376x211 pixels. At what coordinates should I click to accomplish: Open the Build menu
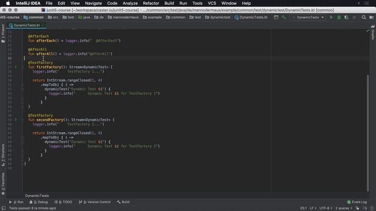[169, 4]
